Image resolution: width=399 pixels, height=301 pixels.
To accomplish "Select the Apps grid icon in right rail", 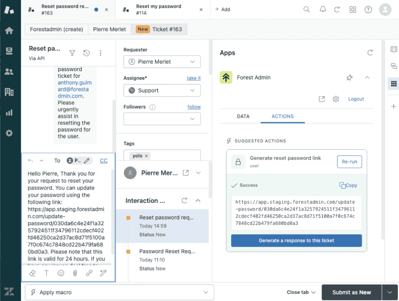I will click(394, 83).
